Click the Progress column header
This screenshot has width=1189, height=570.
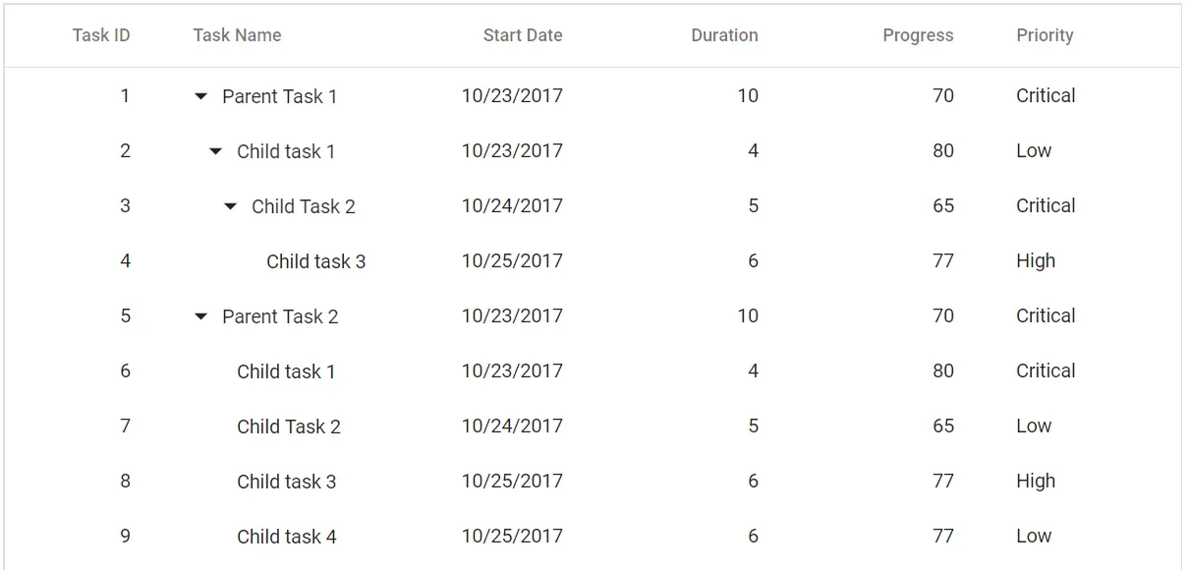tap(917, 35)
